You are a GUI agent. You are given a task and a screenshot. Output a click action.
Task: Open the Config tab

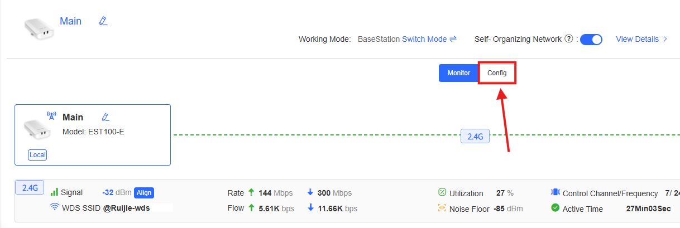[x=497, y=73]
